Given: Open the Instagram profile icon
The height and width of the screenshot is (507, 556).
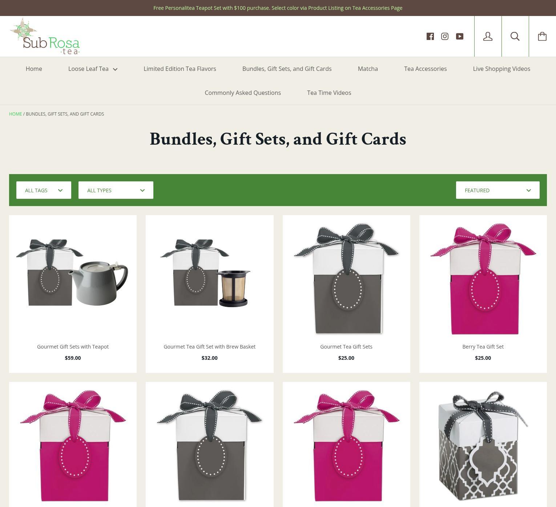Looking at the screenshot, I should (x=445, y=36).
